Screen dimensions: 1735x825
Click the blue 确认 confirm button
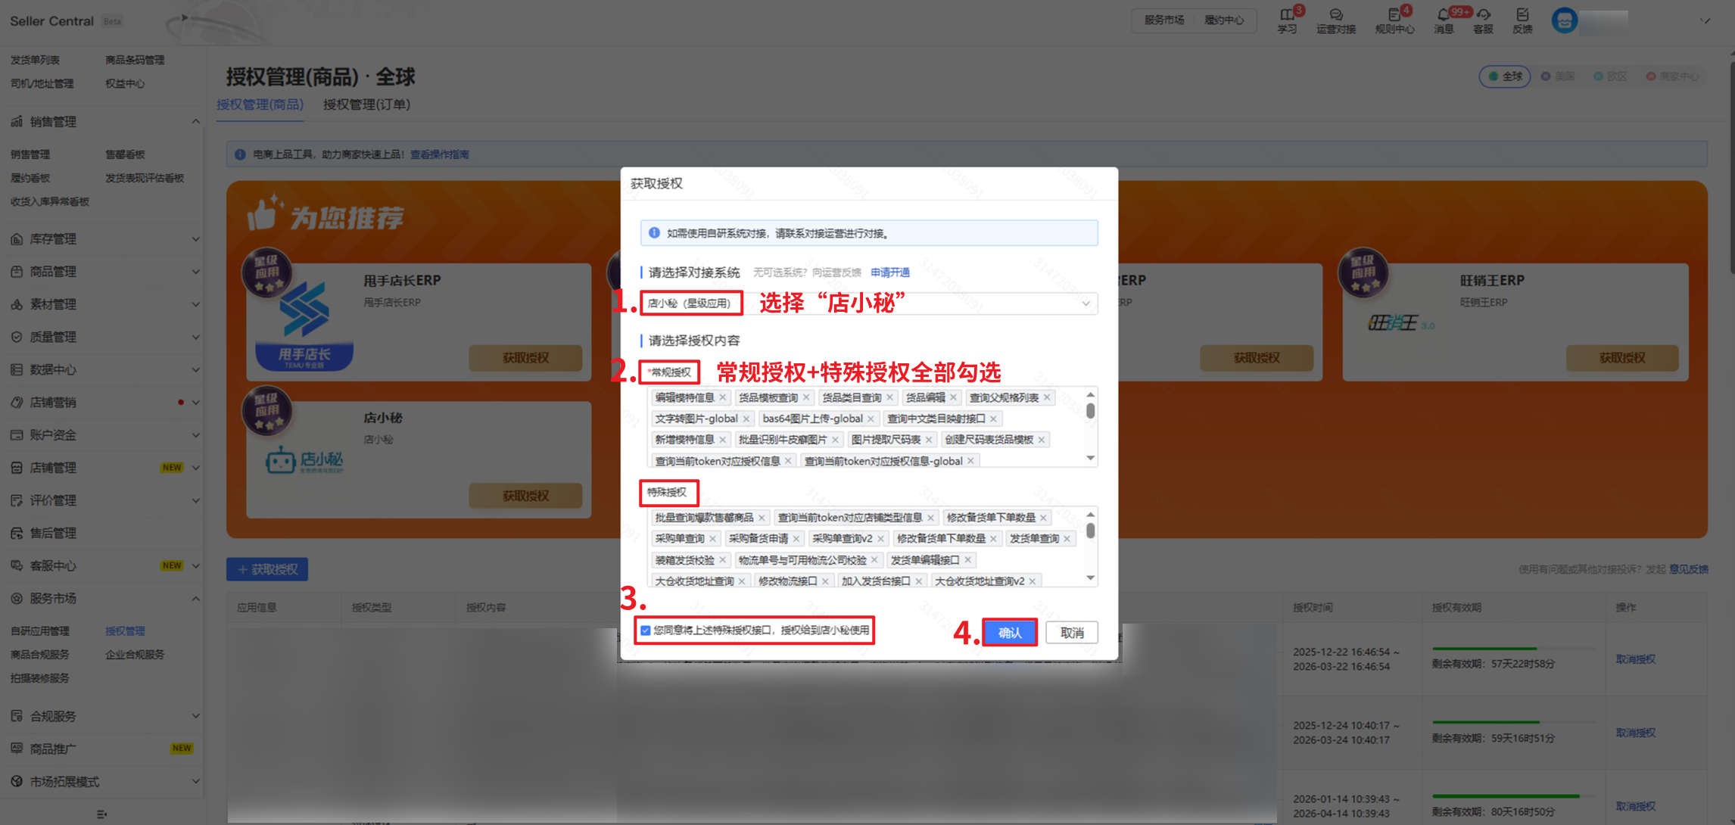[x=1010, y=633]
